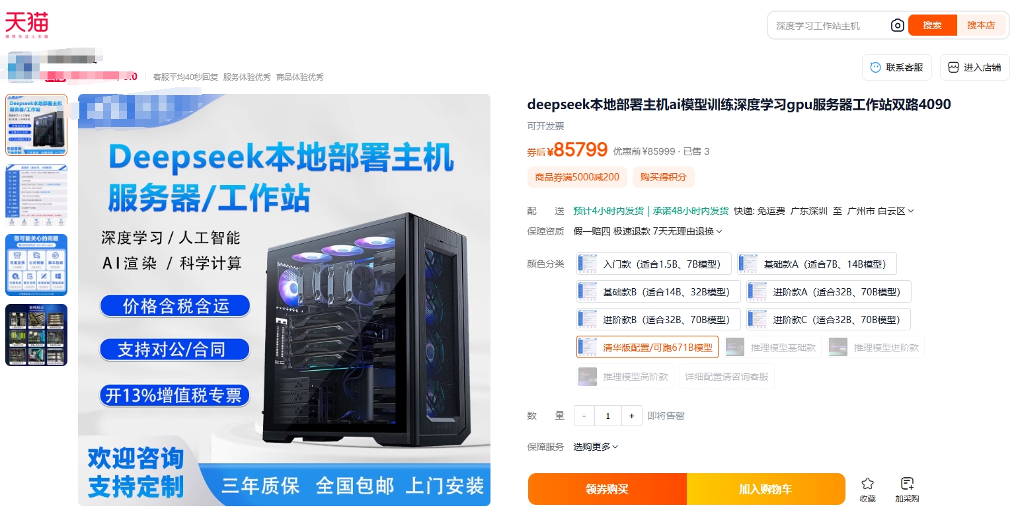Screen dimensions: 1016x526
Task: Increase quantity with the plus button
Action: pos(631,416)
